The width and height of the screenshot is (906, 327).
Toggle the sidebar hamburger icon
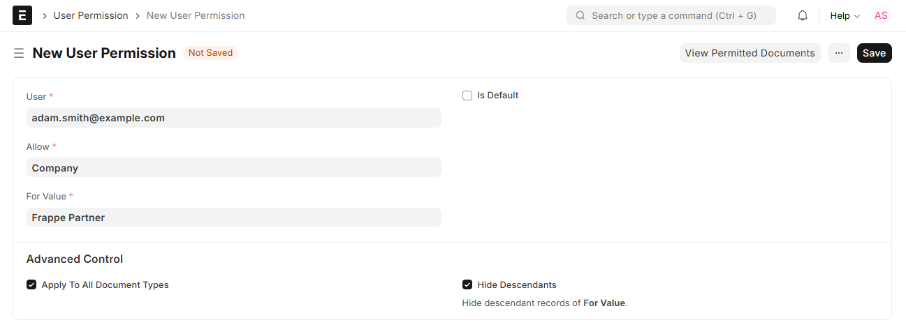(x=19, y=53)
